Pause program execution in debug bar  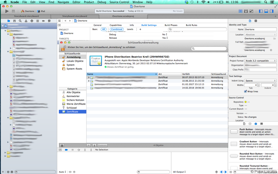tap(72, 150)
